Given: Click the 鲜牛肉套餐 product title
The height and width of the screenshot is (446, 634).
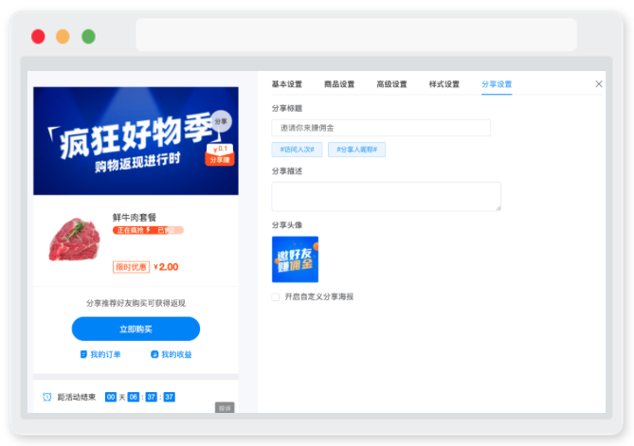Looking at the screenshot, I should [x=135, y=218].
